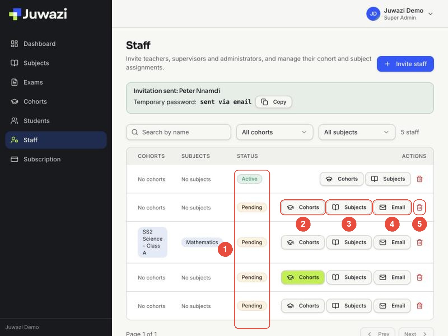Click the JD user avatar
The height and width of the screenshot is (336, 448).
coord(373,14)
